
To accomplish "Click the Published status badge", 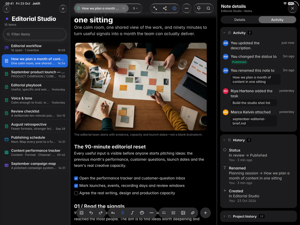I will click(x=239, y=62).
